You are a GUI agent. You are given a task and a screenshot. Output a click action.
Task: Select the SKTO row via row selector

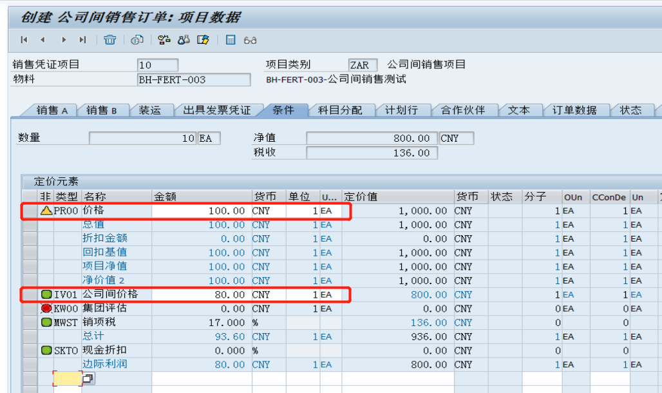(30, 350)
